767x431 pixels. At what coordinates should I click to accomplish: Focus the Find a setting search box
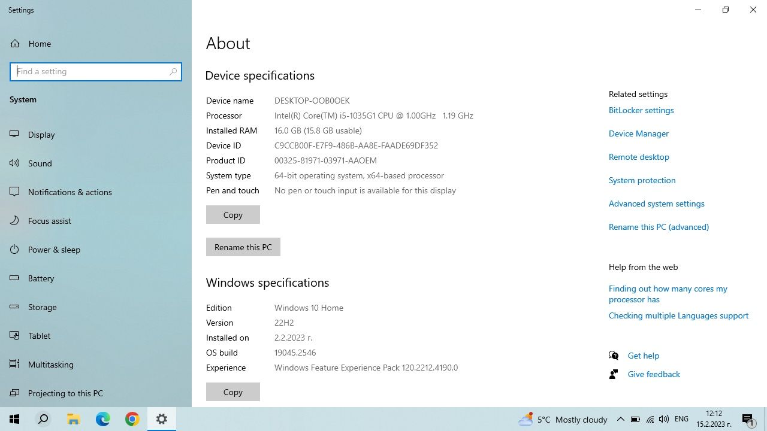(96, 71)
